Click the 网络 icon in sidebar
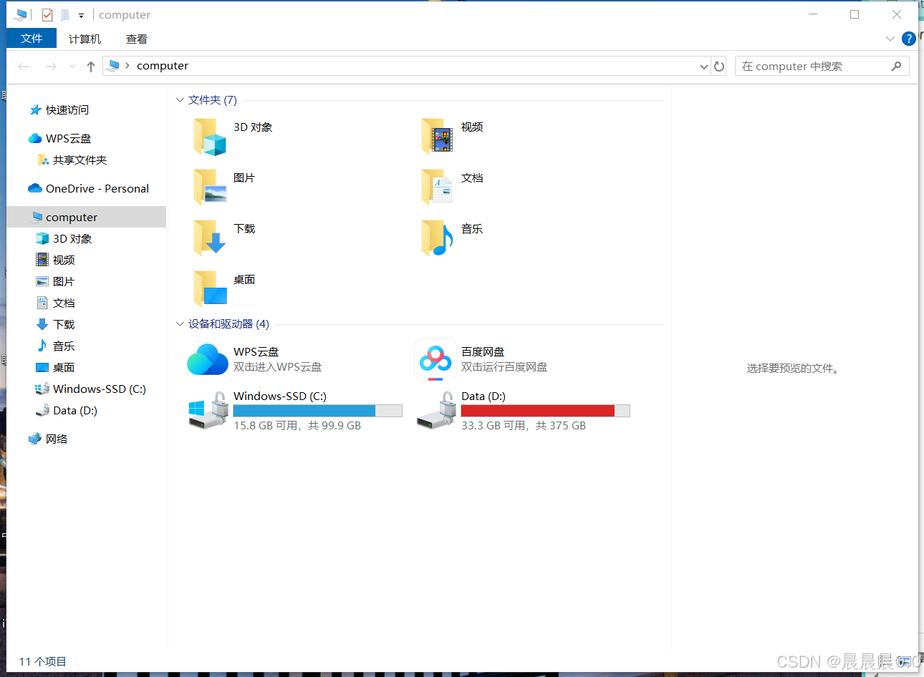The height and width of the screenshot is (677, 924). tap(35, 439)
